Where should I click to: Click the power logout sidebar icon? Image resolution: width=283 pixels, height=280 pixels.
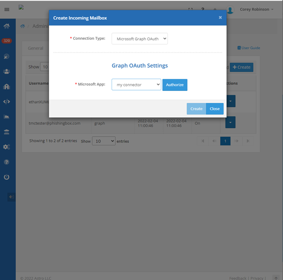6,177
